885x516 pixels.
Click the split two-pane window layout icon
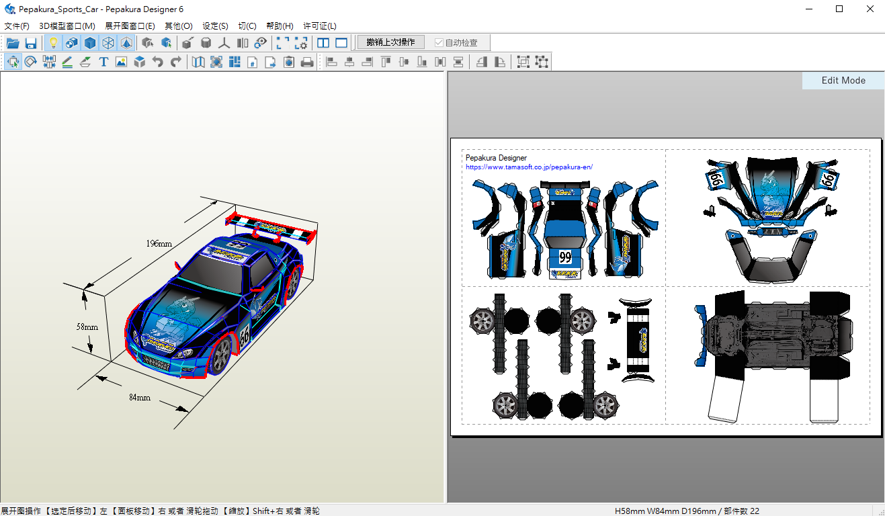coord(323,43)
